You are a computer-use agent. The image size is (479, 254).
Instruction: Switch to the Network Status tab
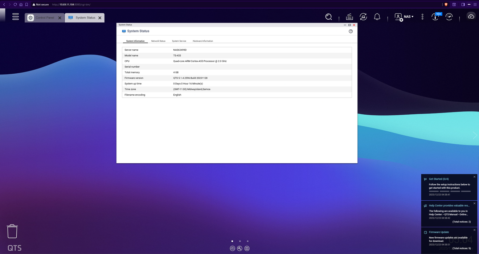click(x=158, y=41)
